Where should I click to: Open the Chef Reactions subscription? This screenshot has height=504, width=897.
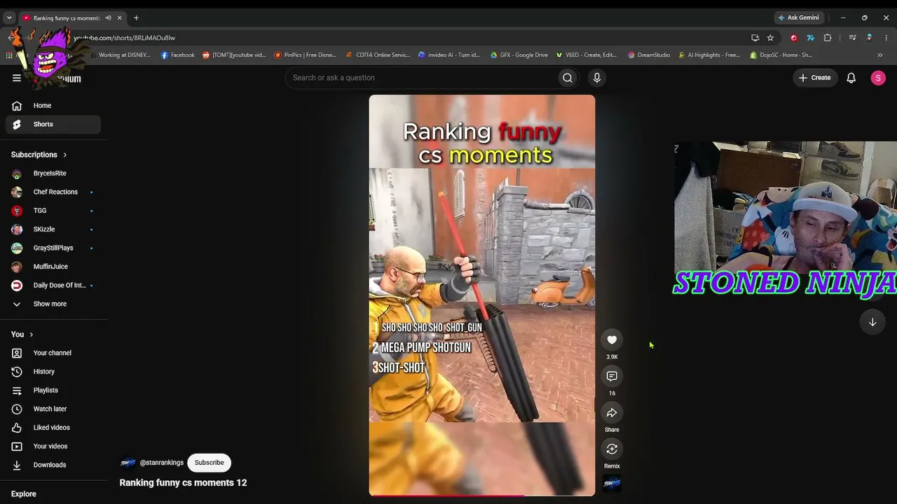click(x=53, y=192)
